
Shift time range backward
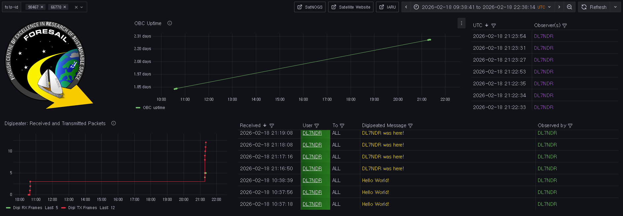click(x=406, y=7)
